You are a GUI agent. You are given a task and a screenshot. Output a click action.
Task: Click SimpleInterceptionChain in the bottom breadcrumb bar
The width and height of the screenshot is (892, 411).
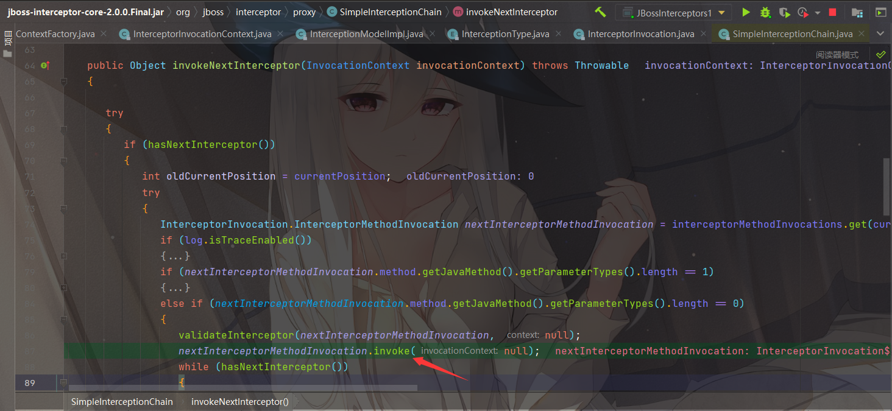click(122, 402)
